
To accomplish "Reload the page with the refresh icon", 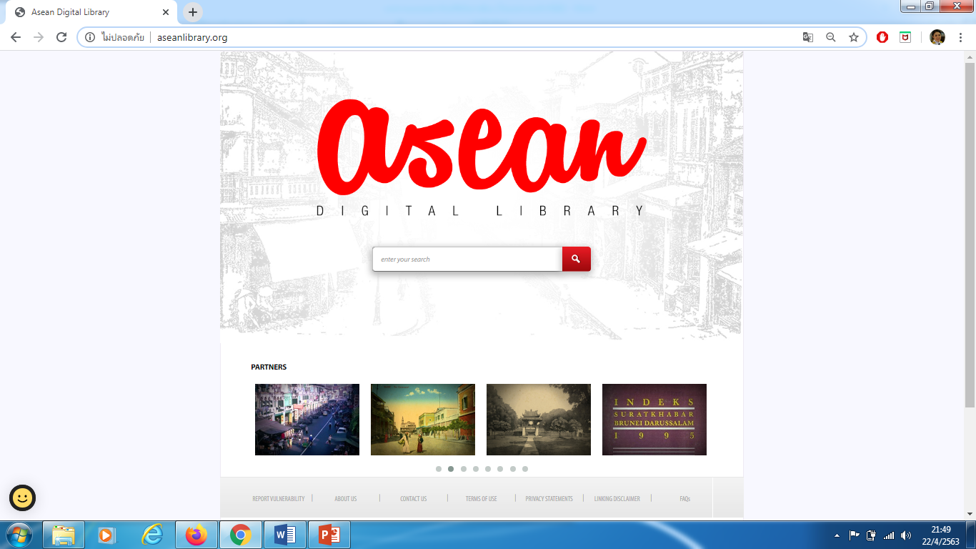I will pos(61,37).
